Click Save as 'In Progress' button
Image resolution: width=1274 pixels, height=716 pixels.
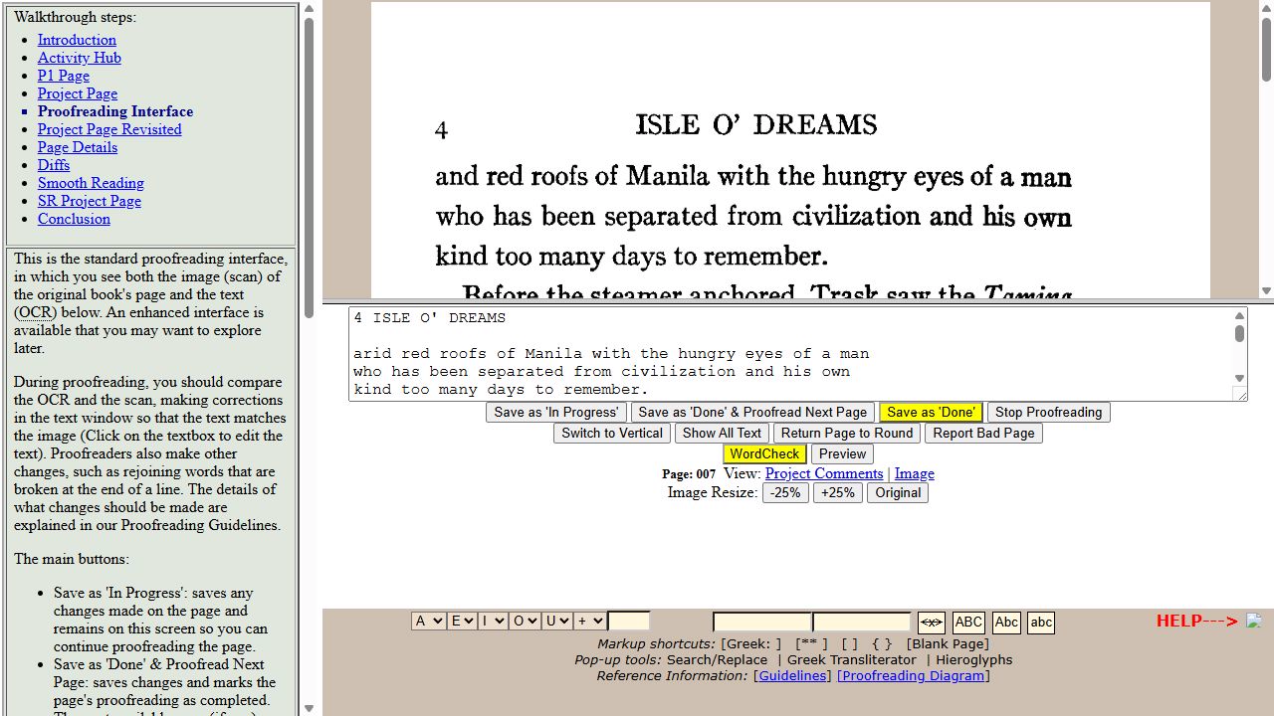click(556, 413)
